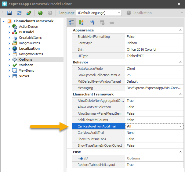
Task: Click the blue undo reset arrow icon
Action: [x=92, y=22]
